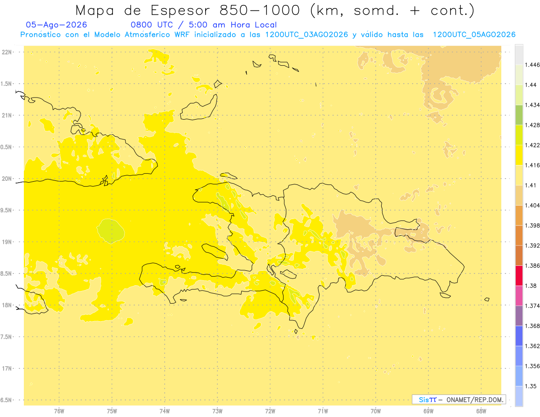Click the pink swatch between 1.374 and 1.38
This screenshot has width=540, height=417.
(519, 296)
